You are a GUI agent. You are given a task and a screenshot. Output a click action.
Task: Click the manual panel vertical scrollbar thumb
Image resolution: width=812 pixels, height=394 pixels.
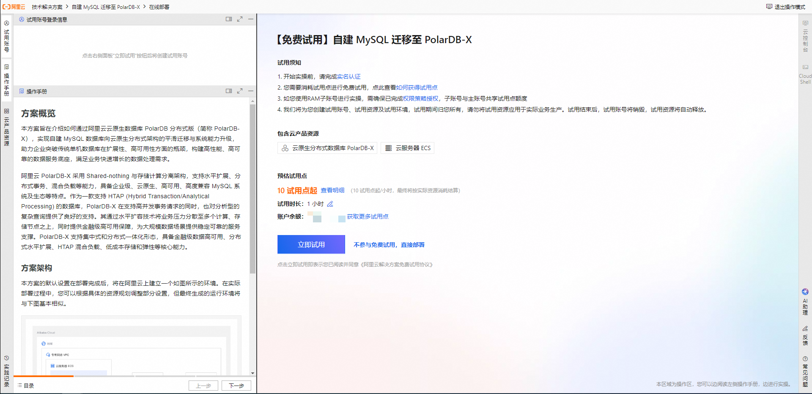click(252, 189)
